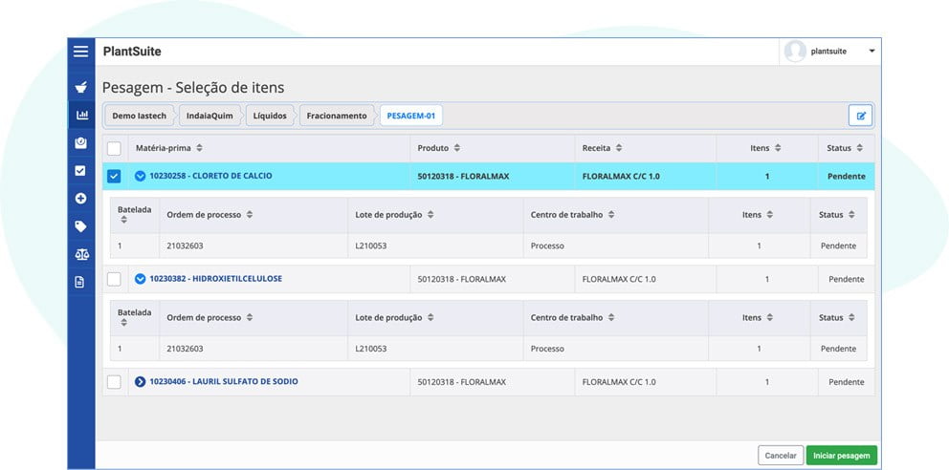The image size is (949, 470).
Task: Click the Pendente status in the LAURIL SULFATO row
Action: (x=846, y=382)
